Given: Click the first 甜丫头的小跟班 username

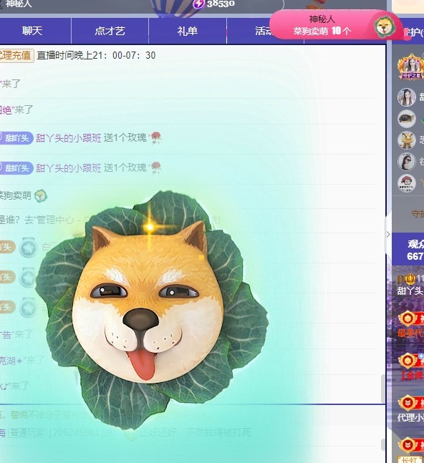Looking at the screenshot, I should coord(69,138).
